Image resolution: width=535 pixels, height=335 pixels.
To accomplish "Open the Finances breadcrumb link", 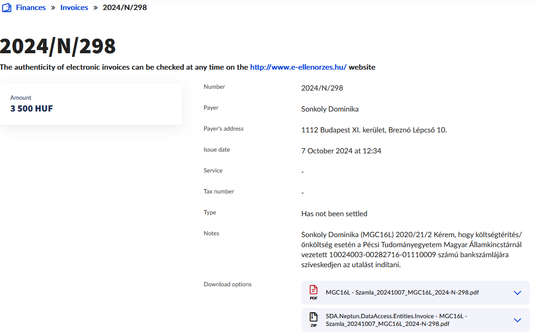I will pyautogui.click(x=31, y=8).
